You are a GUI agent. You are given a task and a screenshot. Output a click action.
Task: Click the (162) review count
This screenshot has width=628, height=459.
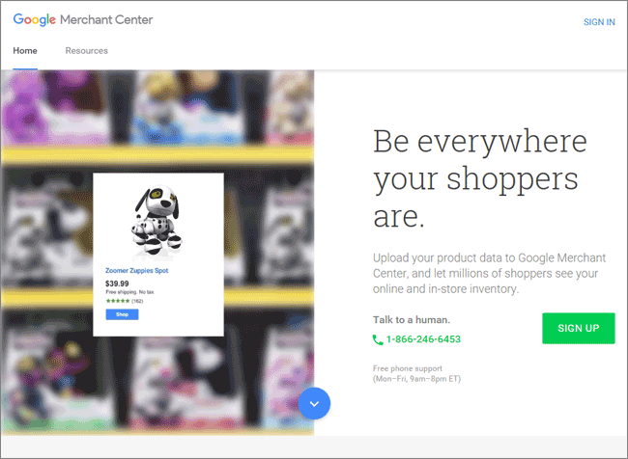click(x=137, y=301)
